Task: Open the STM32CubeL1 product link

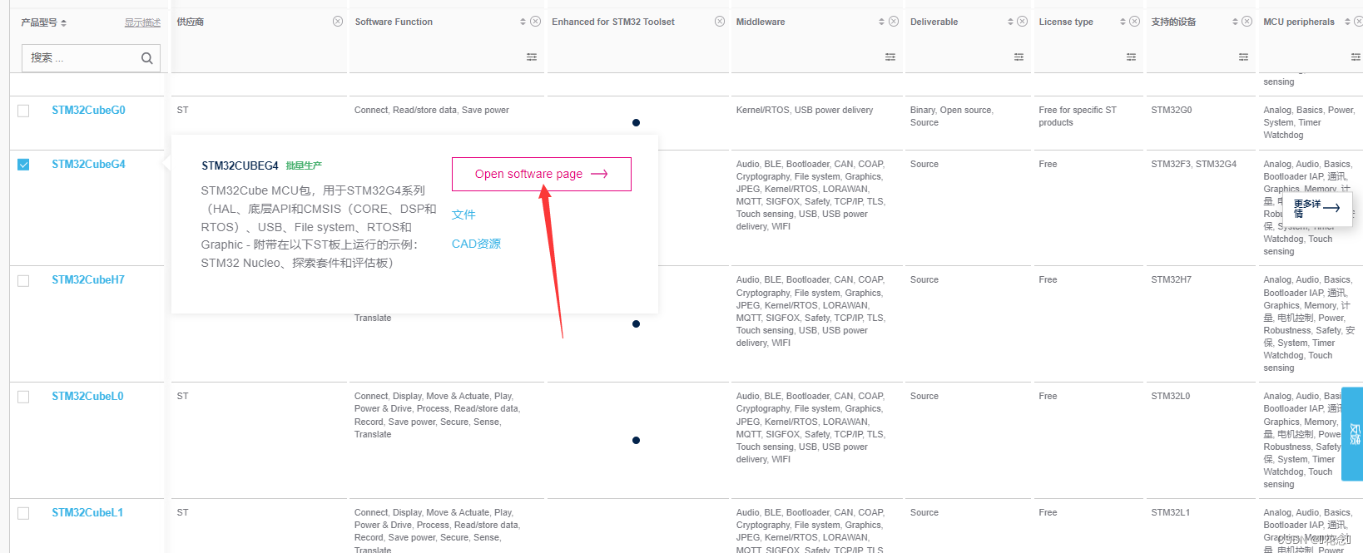Action: point(87,512)
